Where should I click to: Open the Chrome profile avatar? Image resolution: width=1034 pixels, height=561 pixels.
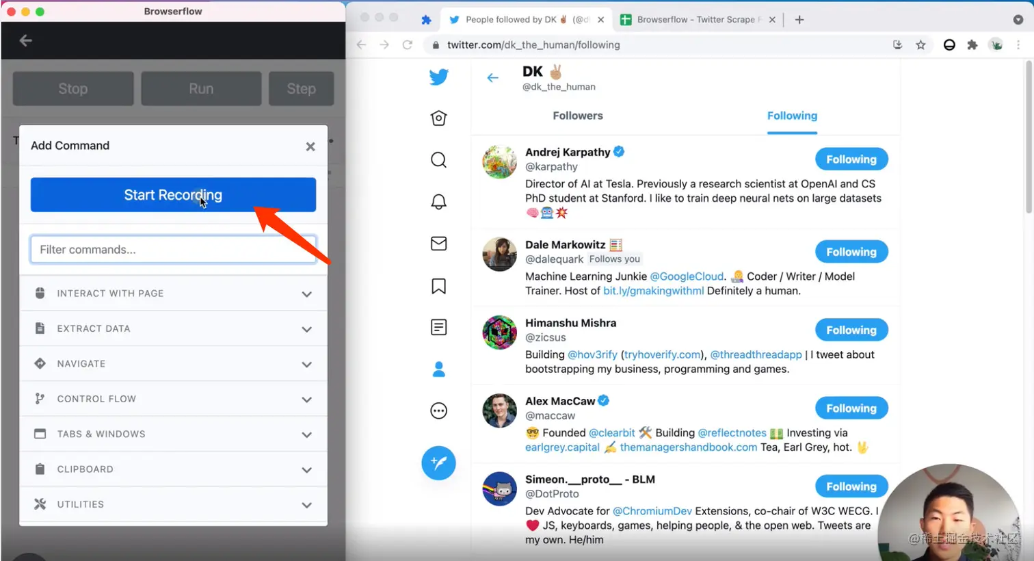(x=996, y=44)
